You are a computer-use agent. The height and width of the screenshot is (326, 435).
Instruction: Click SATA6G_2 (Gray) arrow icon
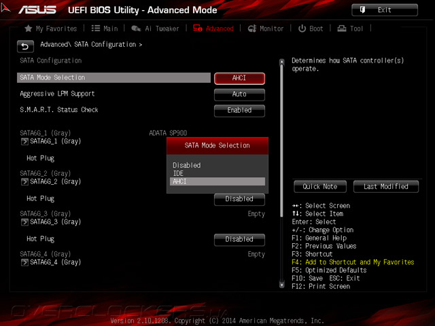(x=24, y=182)
